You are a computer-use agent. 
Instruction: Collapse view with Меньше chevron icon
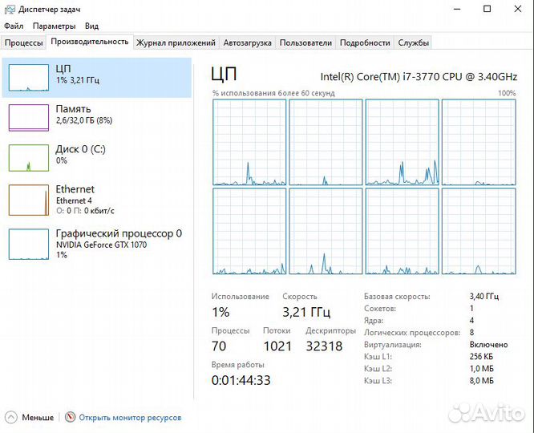[x=11, y=417]
